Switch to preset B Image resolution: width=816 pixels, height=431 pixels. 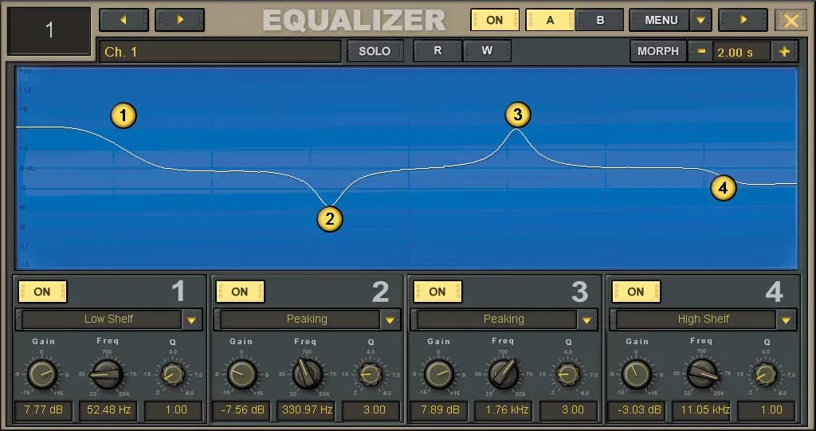[x=599, y=20]
